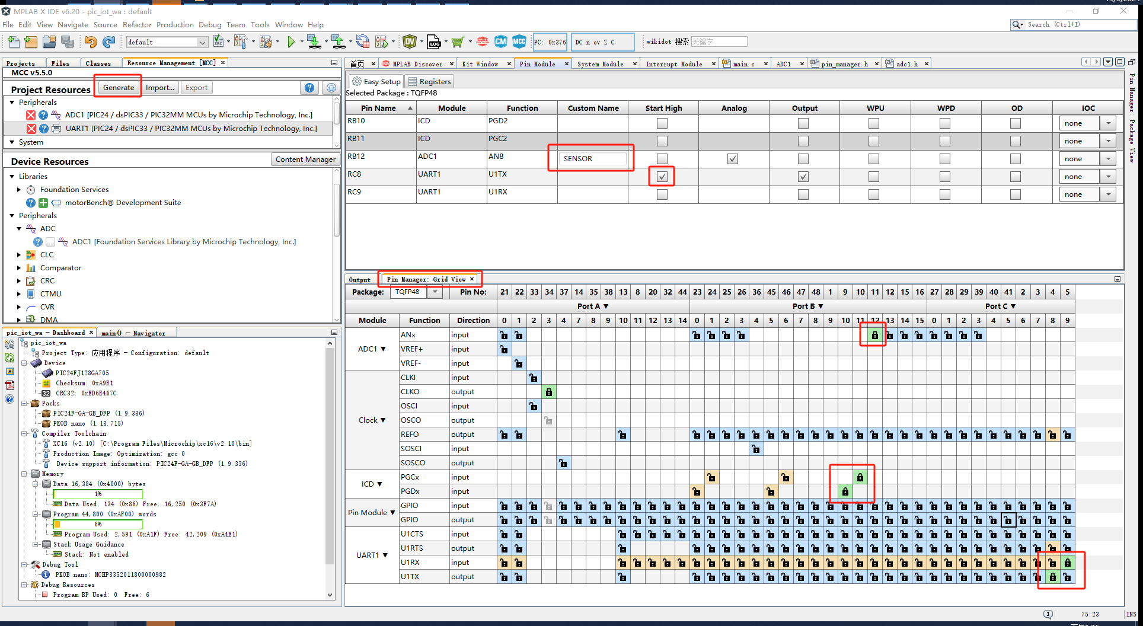Click the CM Content Manager icon
Screen dimensions: 1143x626
tap(501, 41)
